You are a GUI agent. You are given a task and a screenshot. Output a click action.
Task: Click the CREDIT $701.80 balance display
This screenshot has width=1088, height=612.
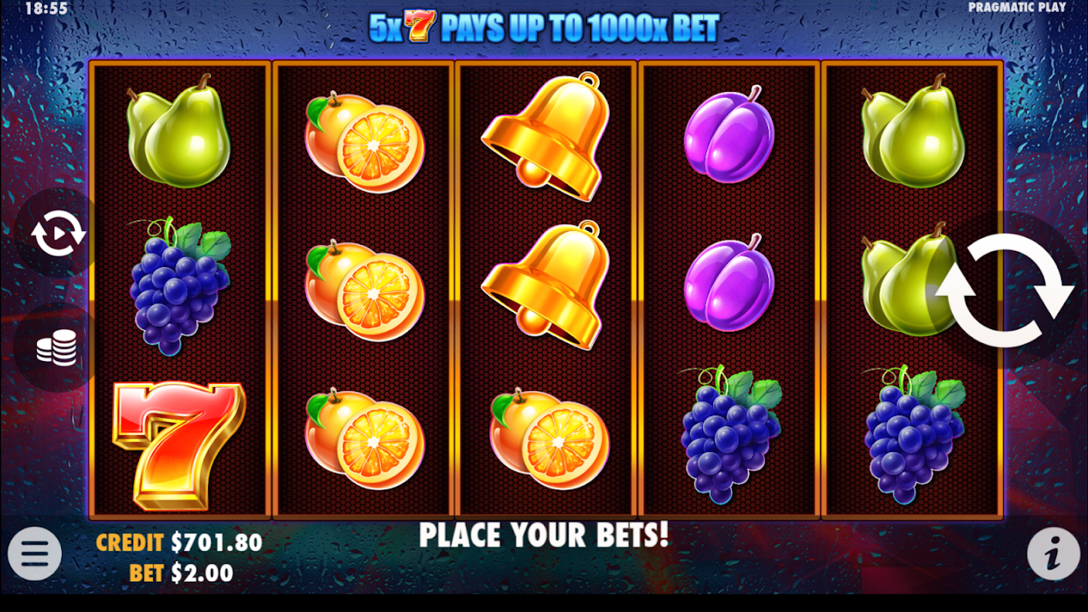pyautogui.click(x=179, y=543)
